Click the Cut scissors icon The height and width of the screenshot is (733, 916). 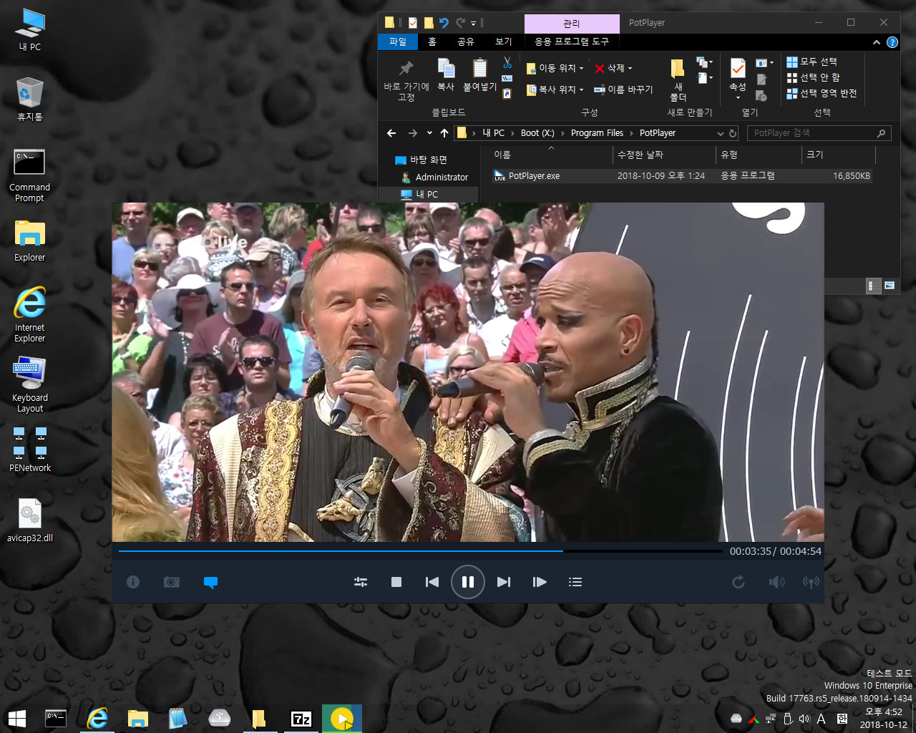(x=507, y=62)
